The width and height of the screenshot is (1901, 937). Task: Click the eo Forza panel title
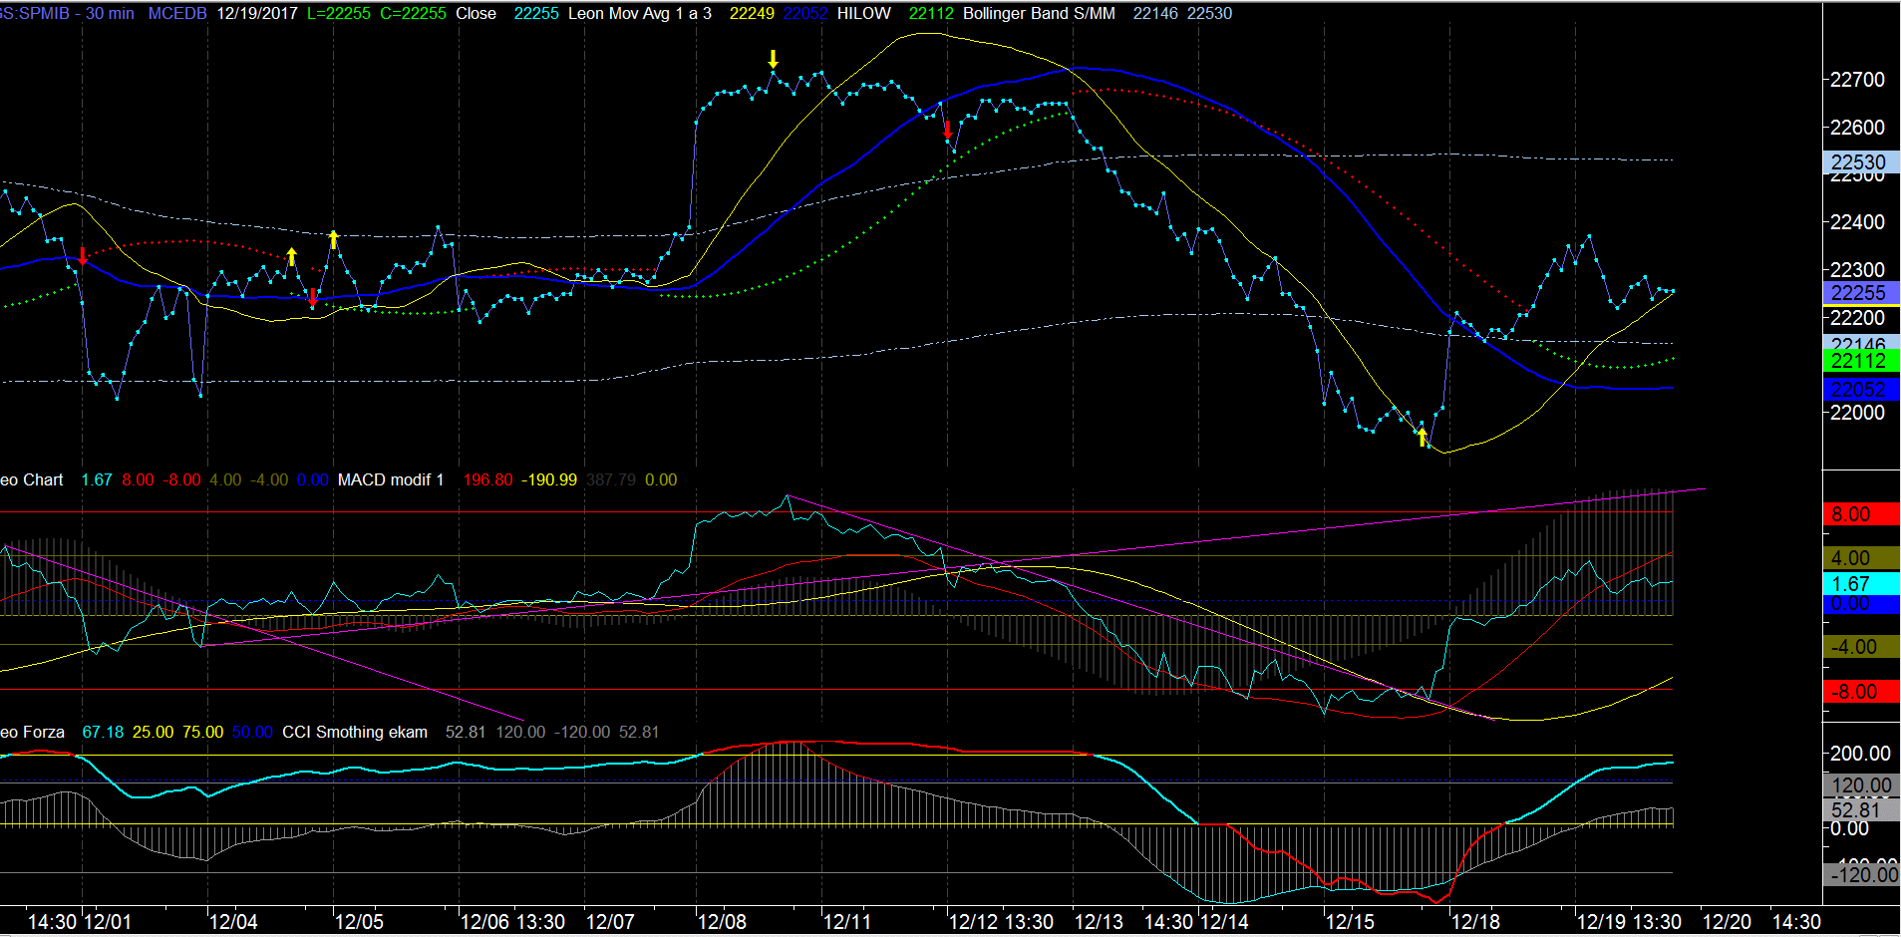[x=32, y=733]
